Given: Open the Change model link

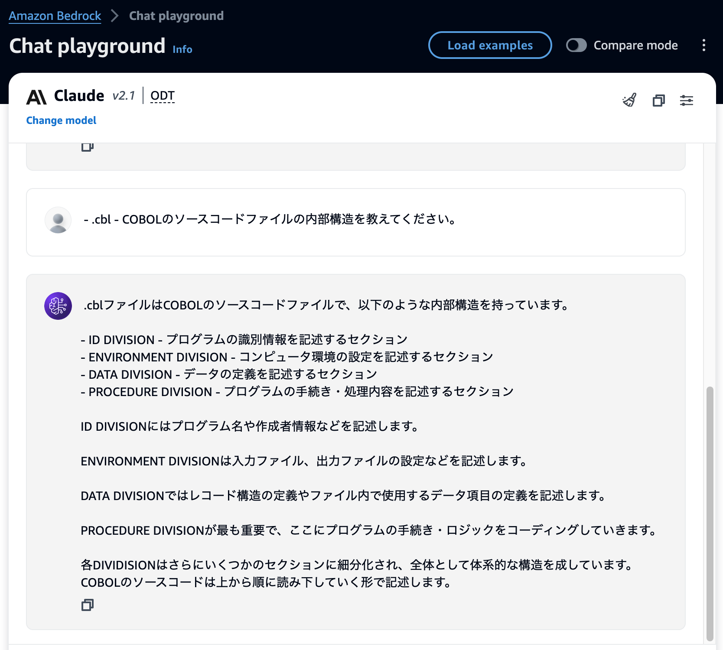Looking at the screenshot, I should [x=61, y=120].
